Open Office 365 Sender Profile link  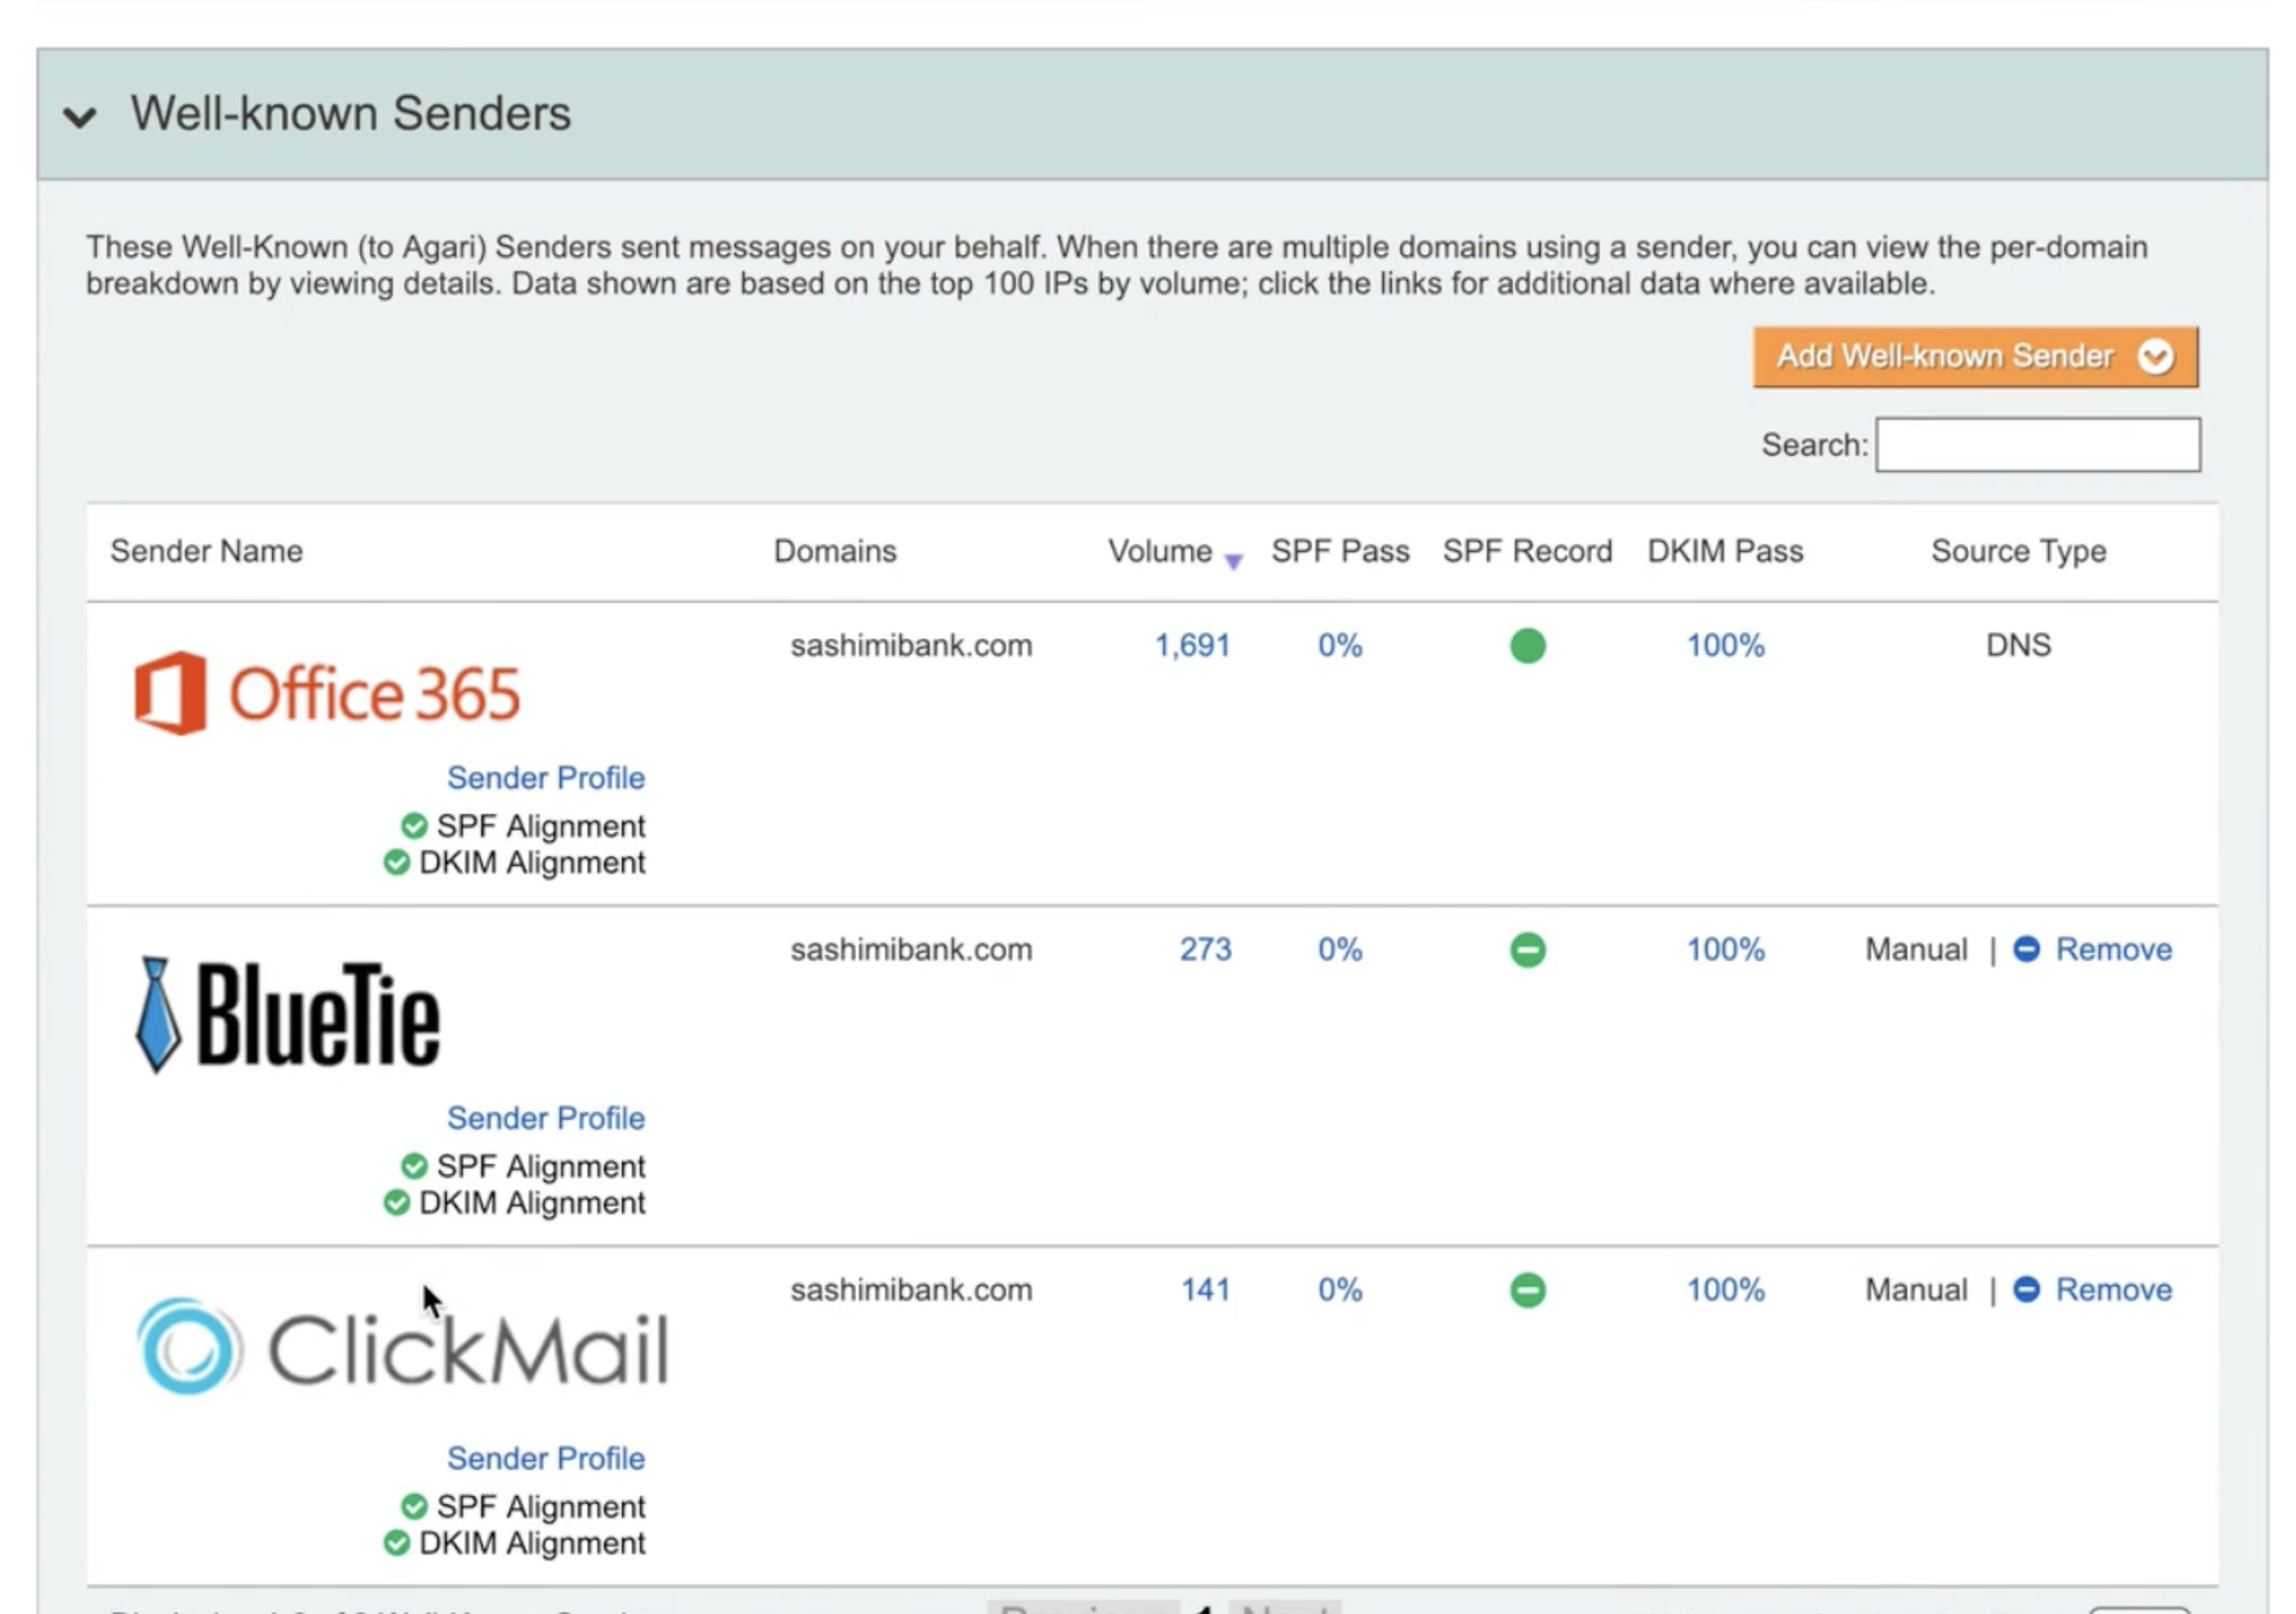[x=545, y=778]
